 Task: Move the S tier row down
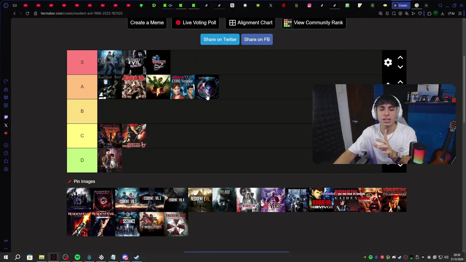pos(400,67)
